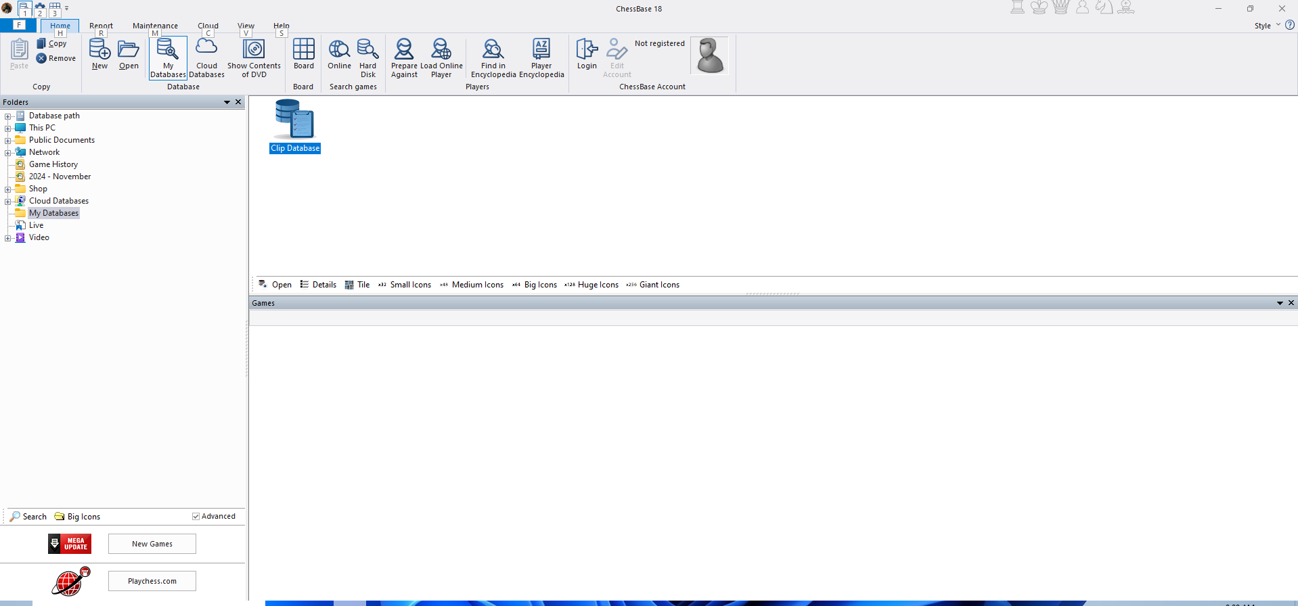
Task: Click Load Online Player icon
Action: click(x=441, y=49)
